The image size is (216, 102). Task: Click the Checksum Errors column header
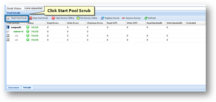click(96, 23)
